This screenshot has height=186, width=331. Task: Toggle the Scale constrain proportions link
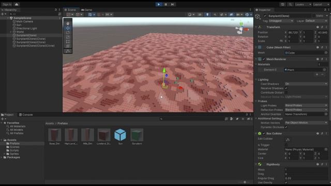[281, 41]
